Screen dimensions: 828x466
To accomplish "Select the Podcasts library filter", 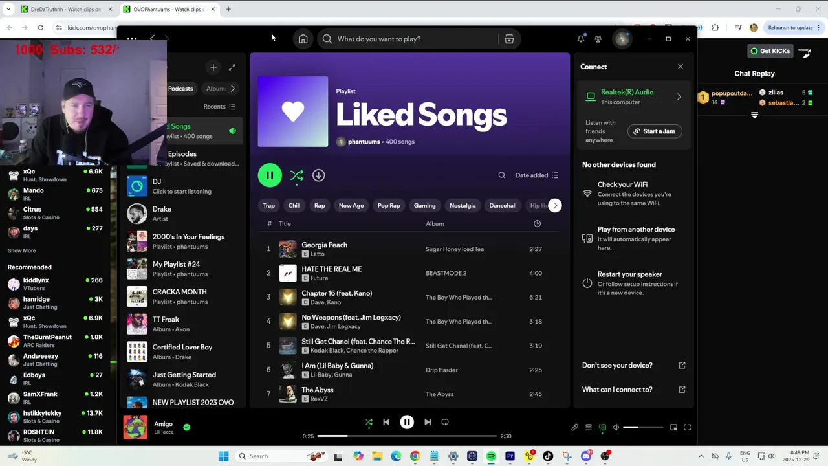I will 180,89.
